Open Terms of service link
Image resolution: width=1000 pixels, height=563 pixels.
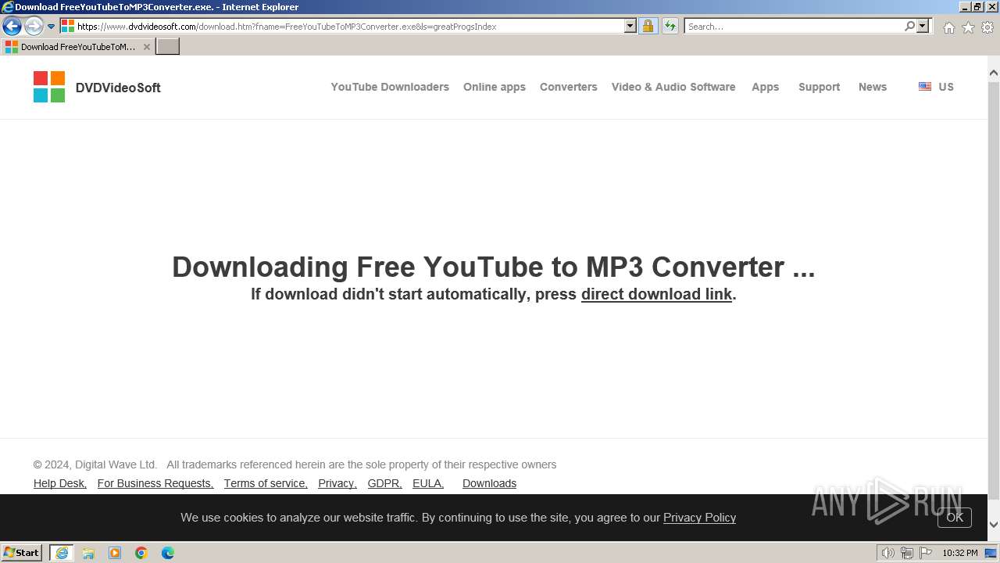click(x=266, y=483)
